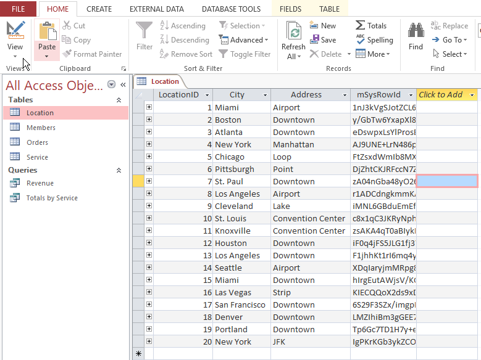This screenshot has width=481, height=360.
Task: Click Toggle Filter
Action: [245, 54]
